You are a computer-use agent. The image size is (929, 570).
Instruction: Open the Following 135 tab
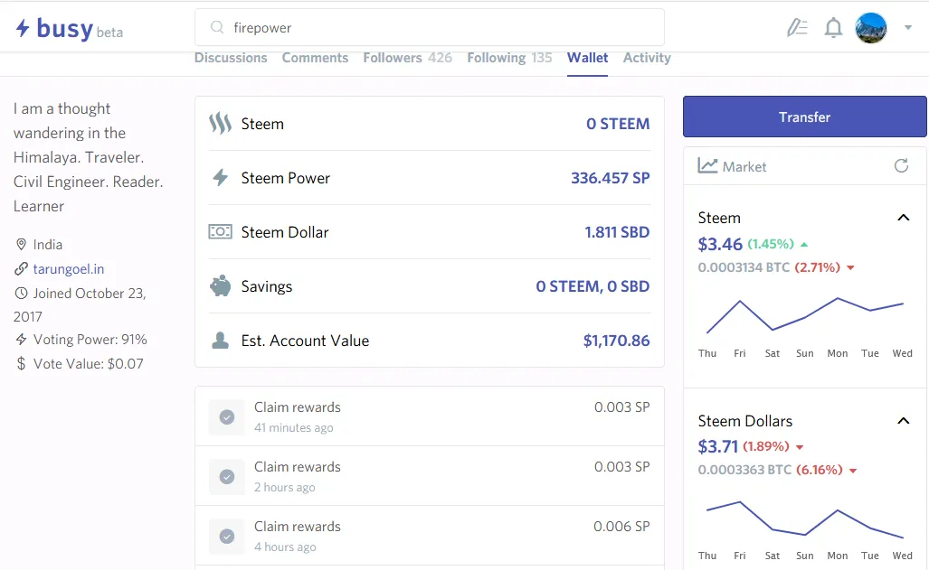pyautogui.click(x=509, y=58)
